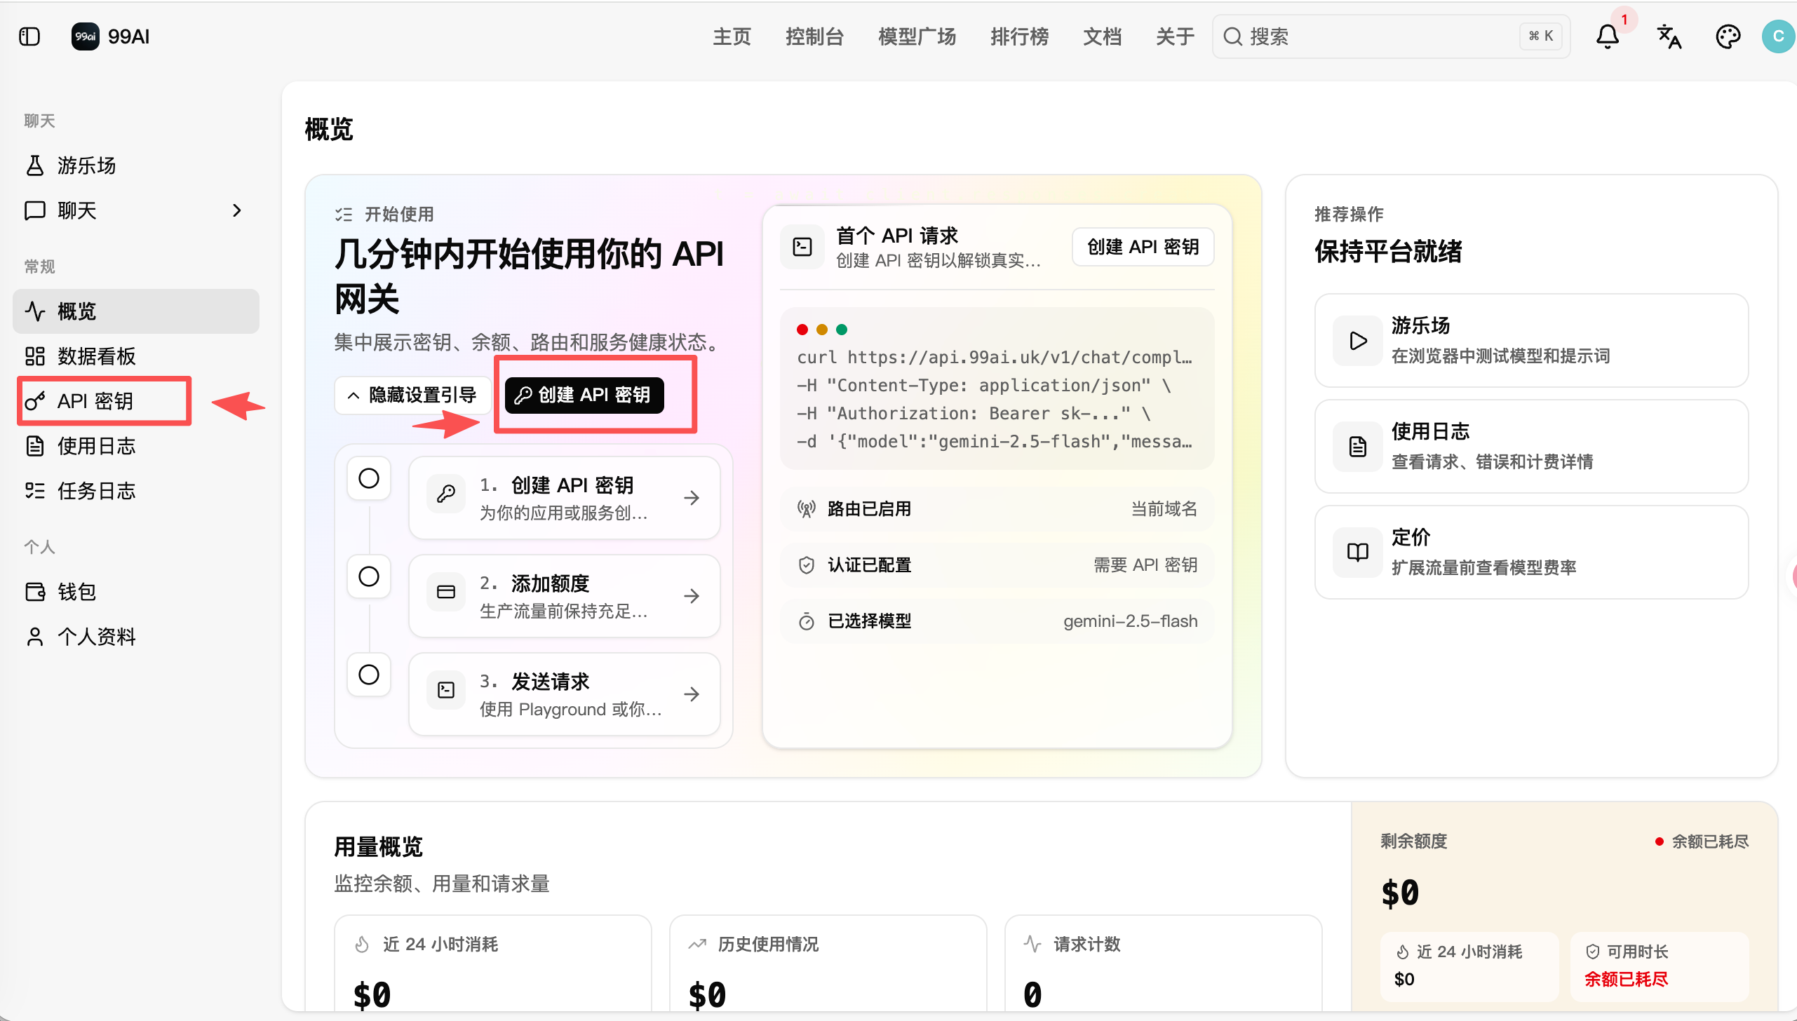Open 使用日志 recommended action card
Image resolution: width=1797 pixels, height=1021 pixels.
click(x=1531, y=447)
